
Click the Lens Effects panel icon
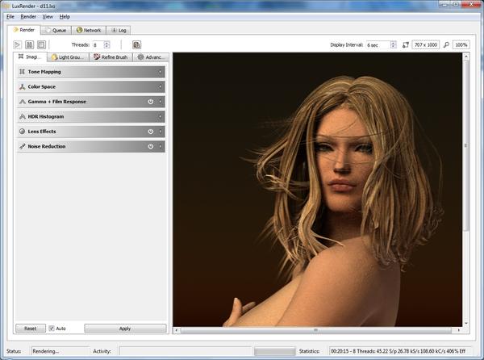tap(22, 132)
